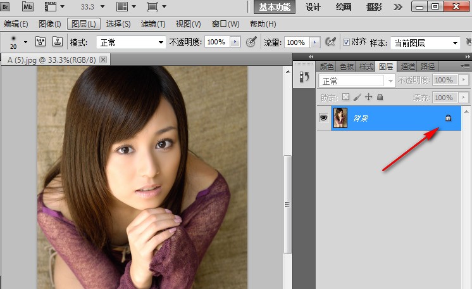
Task: Click the tablet pressure opacity icon
Action: click(x=251, y=42)
